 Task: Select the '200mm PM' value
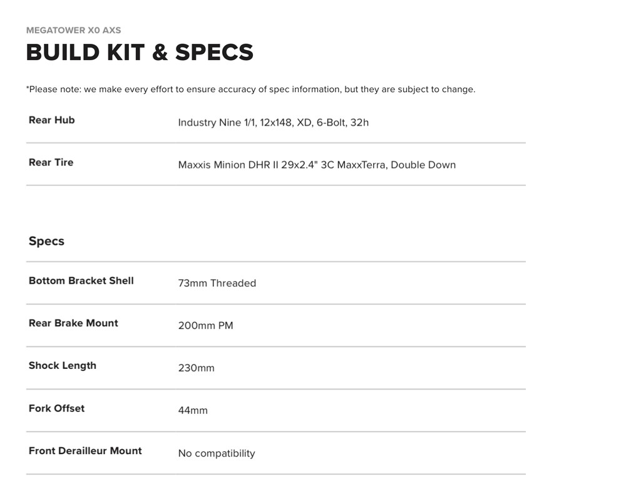[205, 326]
